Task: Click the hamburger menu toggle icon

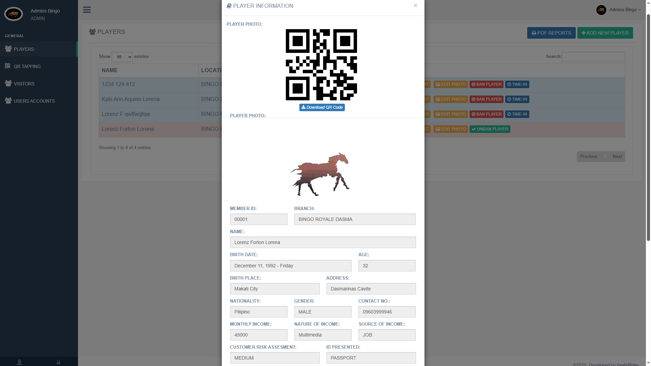Action: 87,10
